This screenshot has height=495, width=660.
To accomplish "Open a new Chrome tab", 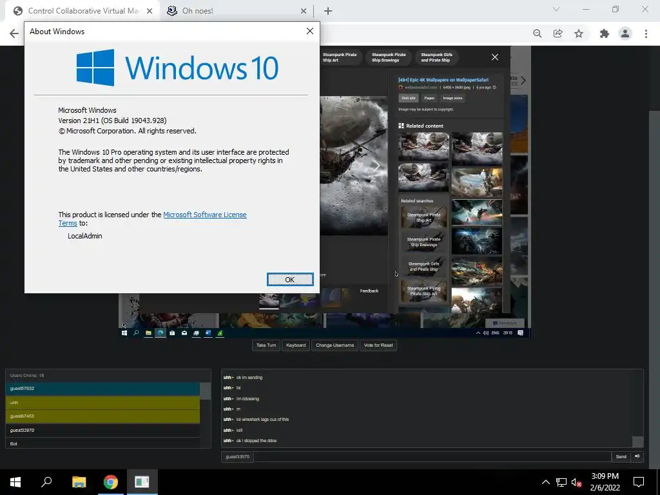I will pos(328,11).
